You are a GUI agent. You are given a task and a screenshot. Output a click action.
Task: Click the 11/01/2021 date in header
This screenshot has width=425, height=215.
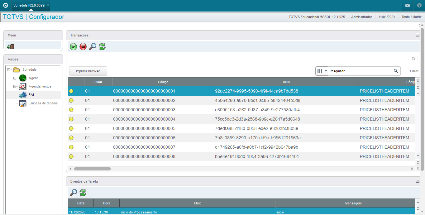point(387,17)
